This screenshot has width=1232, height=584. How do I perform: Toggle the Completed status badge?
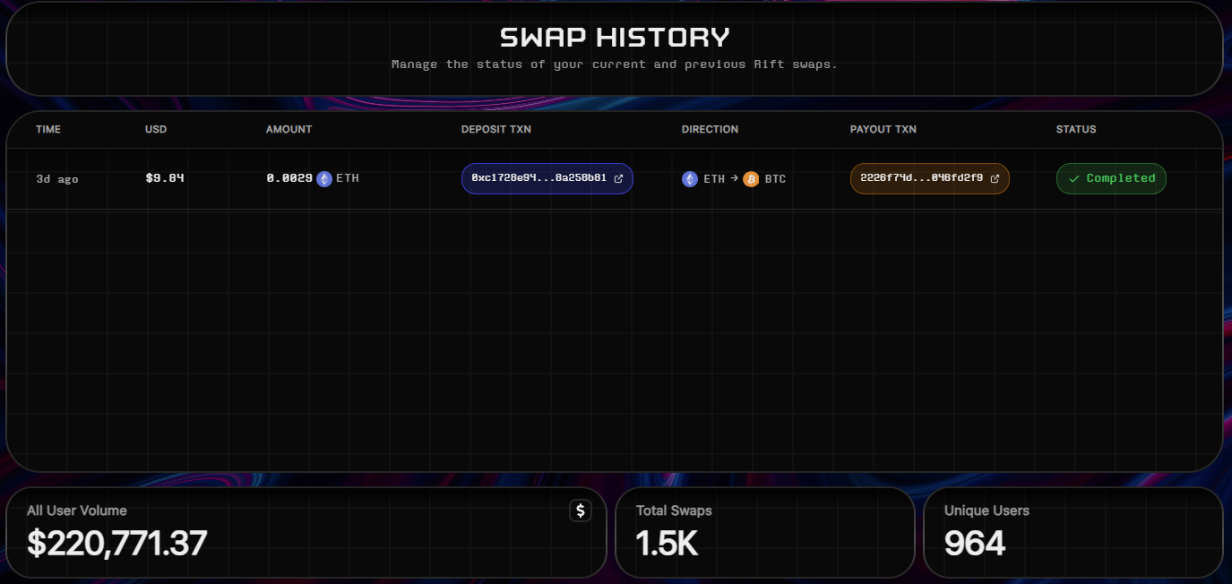tap(1111, 178)
